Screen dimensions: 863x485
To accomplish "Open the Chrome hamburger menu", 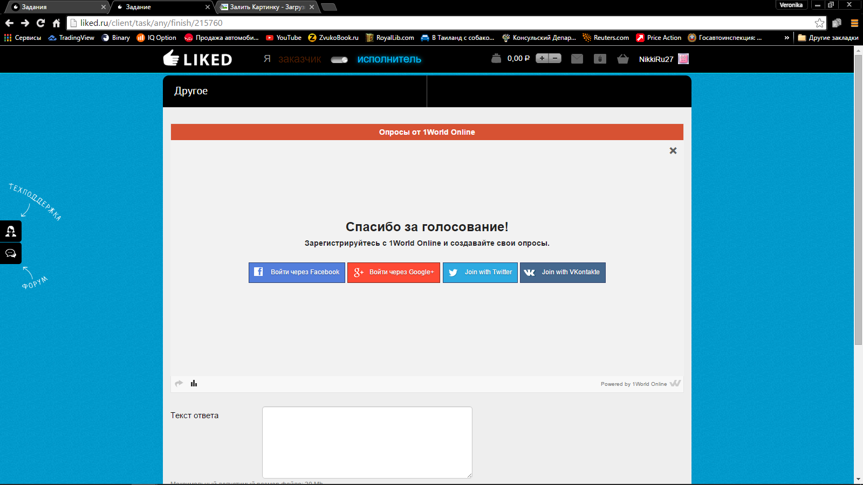I will [x=854, y=23].
